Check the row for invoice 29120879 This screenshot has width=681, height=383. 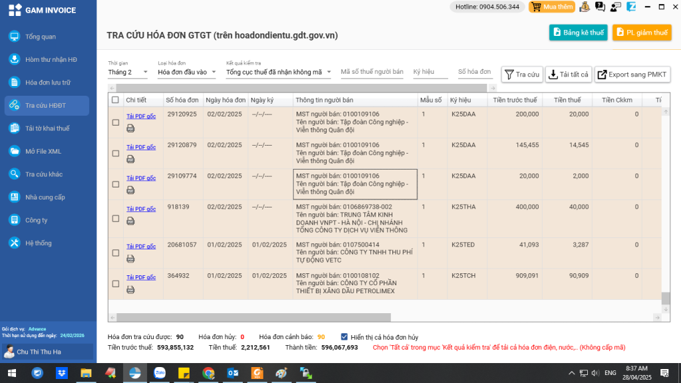[116, 154]
